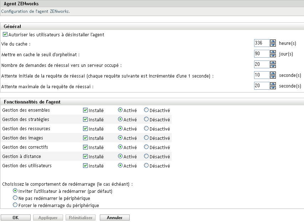304x222 pixels.
Task: Uncheck Autoriser les utilisateurs à désinstaller l'agent
Action: pyautogui.click(x=5, y=35)
